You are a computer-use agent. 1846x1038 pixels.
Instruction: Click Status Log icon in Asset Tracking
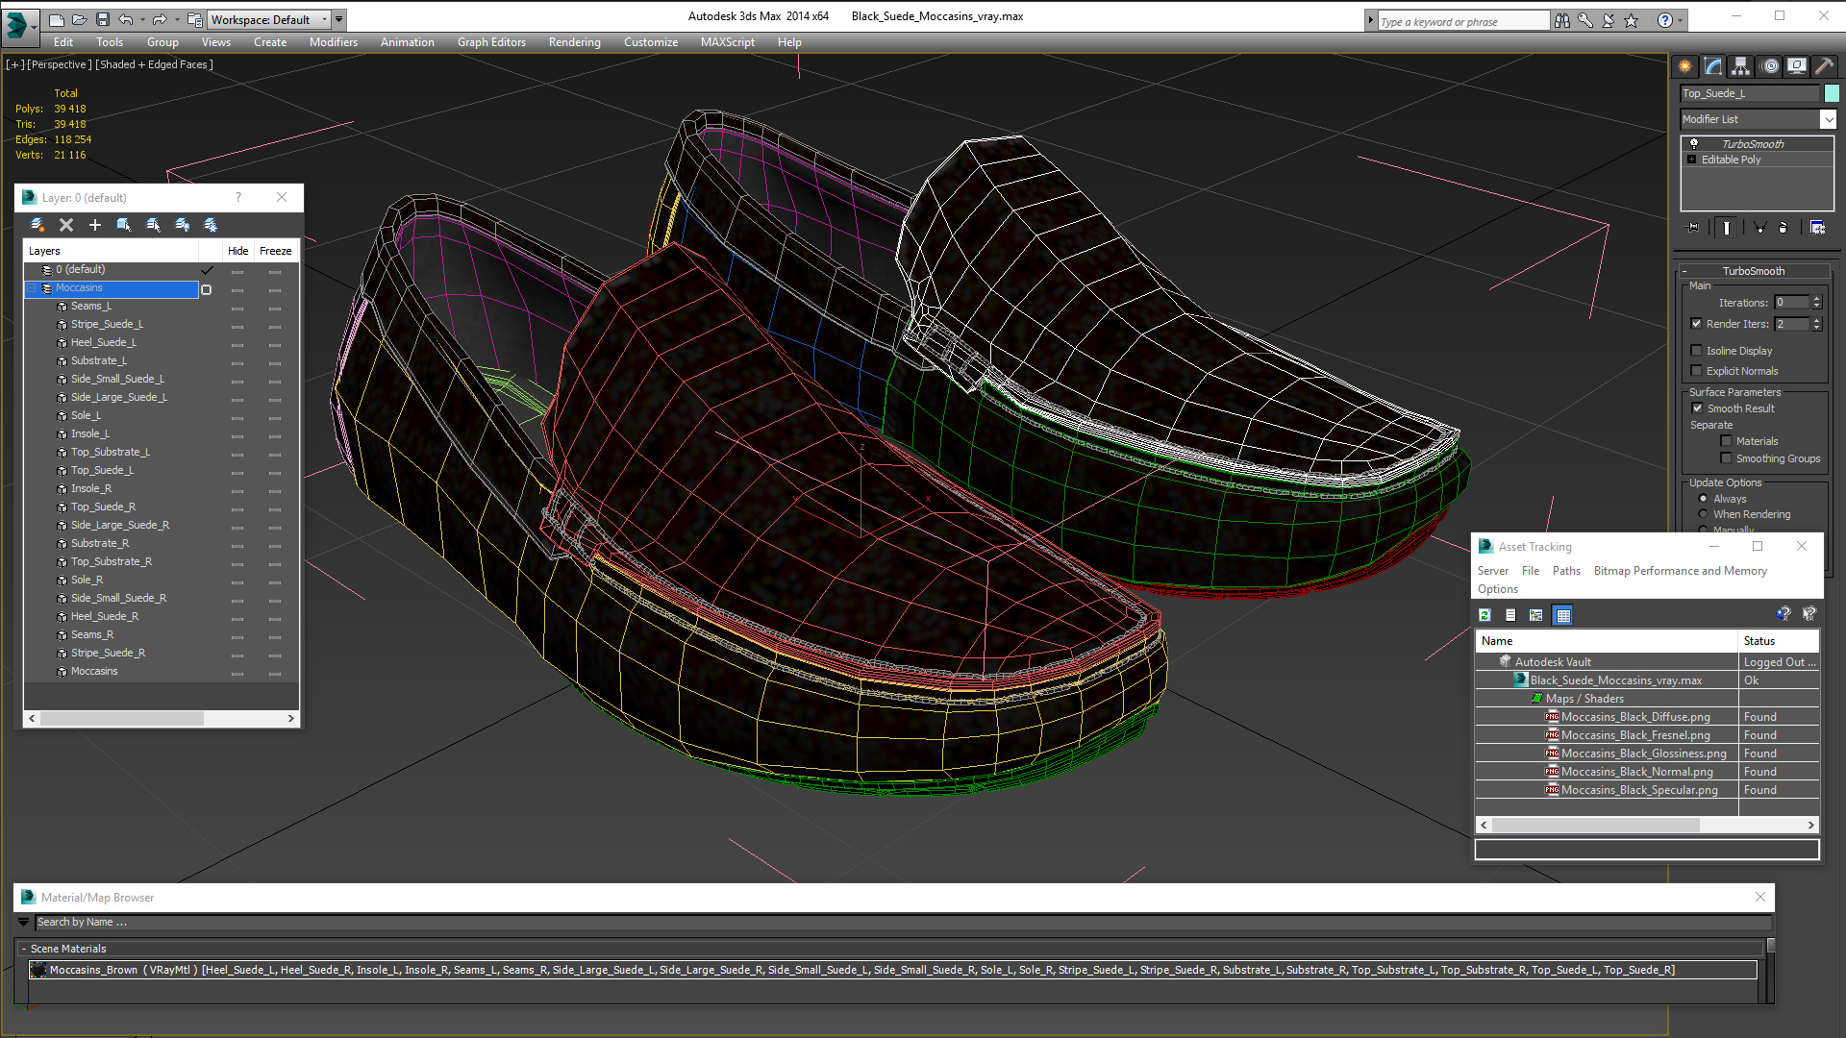tap(1510, 615)
